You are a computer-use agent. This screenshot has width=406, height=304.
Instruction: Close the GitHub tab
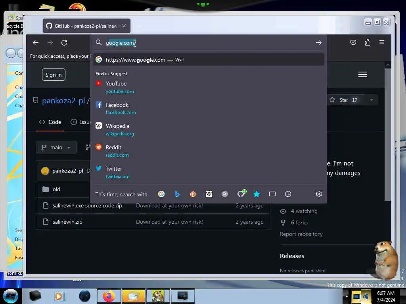click(124, 26)
